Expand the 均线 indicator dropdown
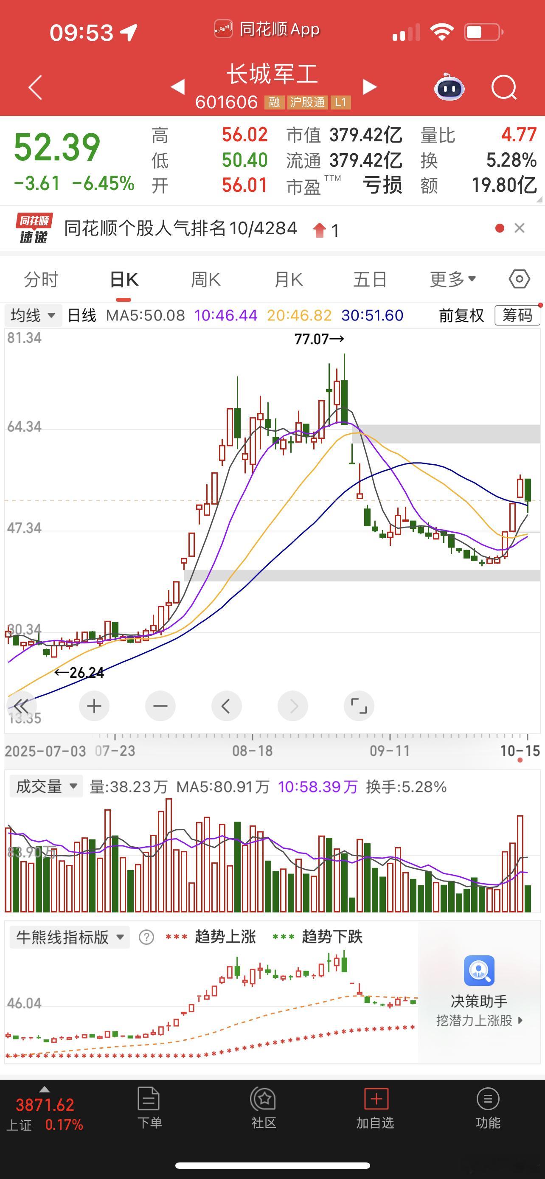This screenshot has height=1179, width=545. pyautogui.click(x=33, y=315)
